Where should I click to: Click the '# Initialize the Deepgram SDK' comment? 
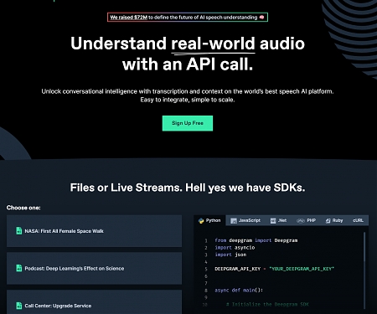(x=267, y=304)
